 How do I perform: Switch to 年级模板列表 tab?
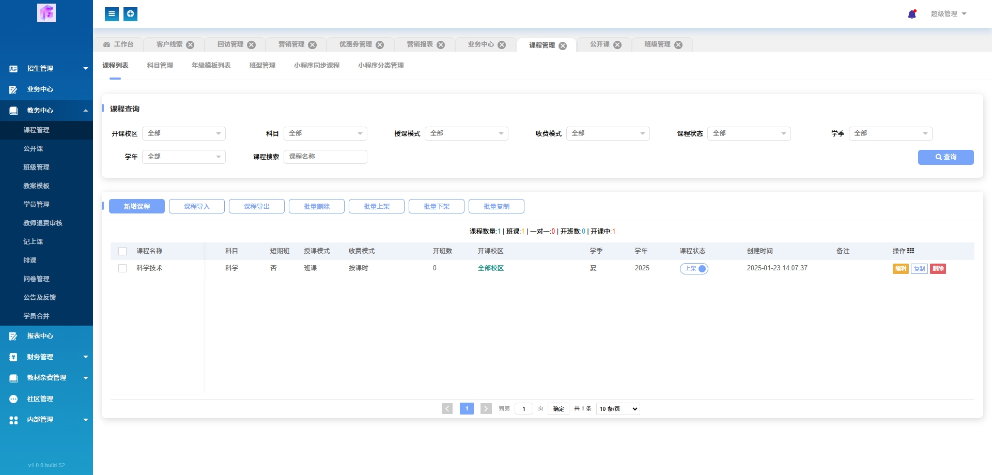click(x=211, y=66)
